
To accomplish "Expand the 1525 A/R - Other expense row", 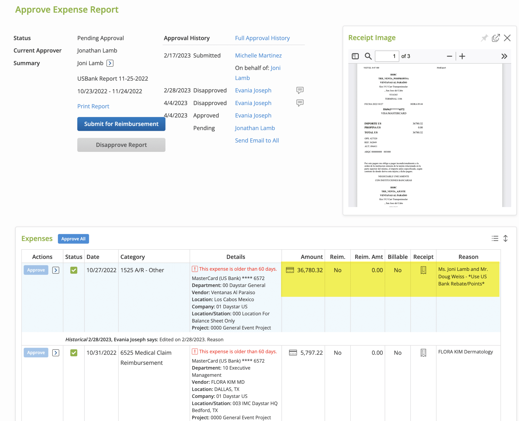I will pos(56,270).
